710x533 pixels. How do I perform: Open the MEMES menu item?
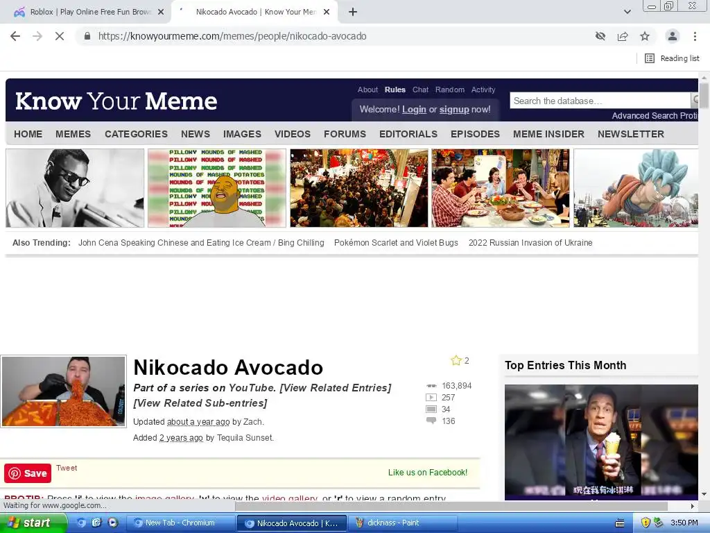(73, 134)
